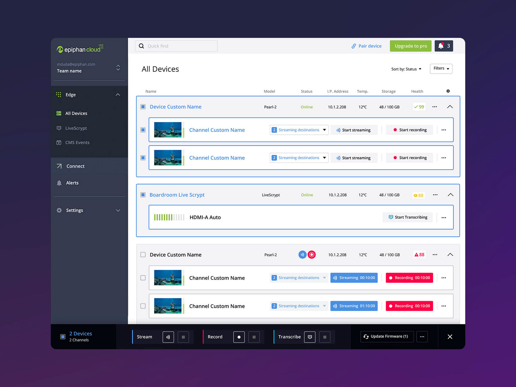Click the table column settings gear icon
516x387 pixels.
[448, 91]
